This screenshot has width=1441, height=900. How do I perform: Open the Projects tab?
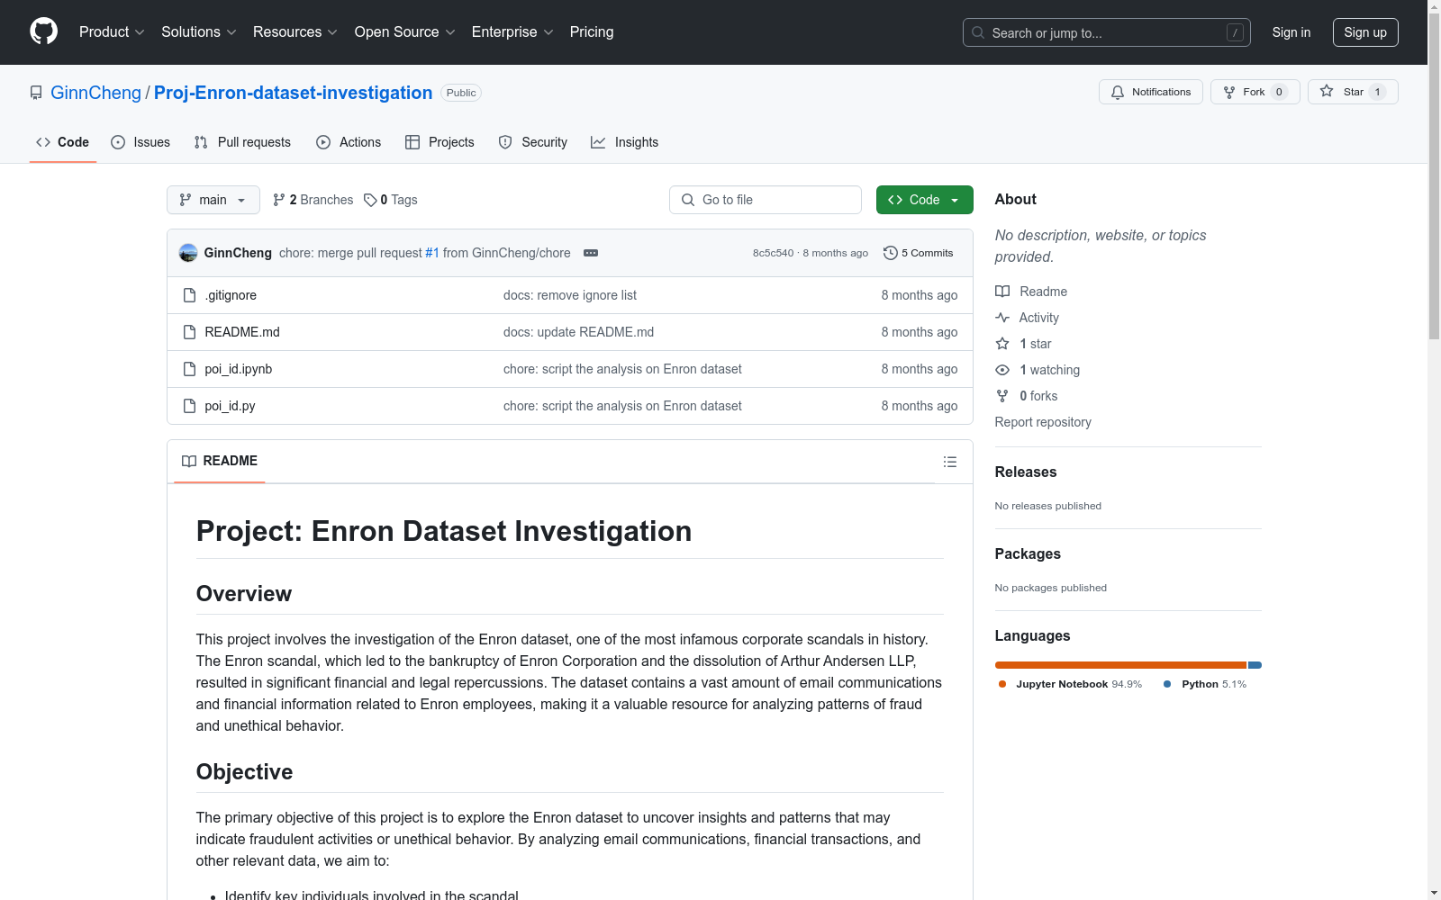[440, 142]
